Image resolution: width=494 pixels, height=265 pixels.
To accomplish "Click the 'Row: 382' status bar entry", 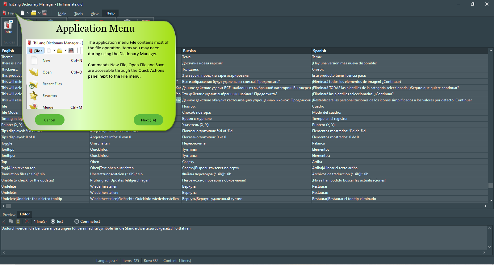I will click(151, 261).
